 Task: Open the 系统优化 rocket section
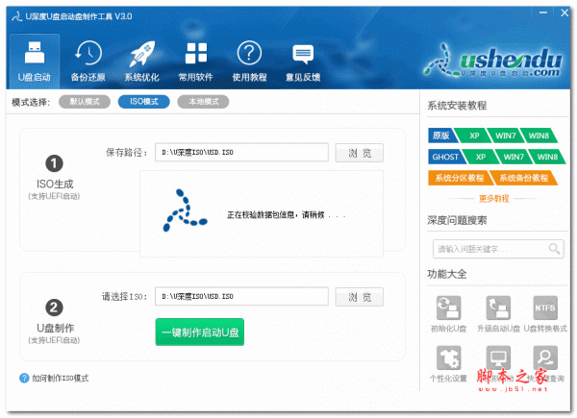[x=141, y=61]
